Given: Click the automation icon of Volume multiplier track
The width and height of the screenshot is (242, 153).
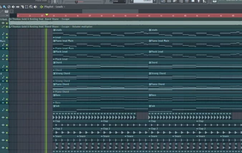Looking at the screenshot, I should coord(3,27).
